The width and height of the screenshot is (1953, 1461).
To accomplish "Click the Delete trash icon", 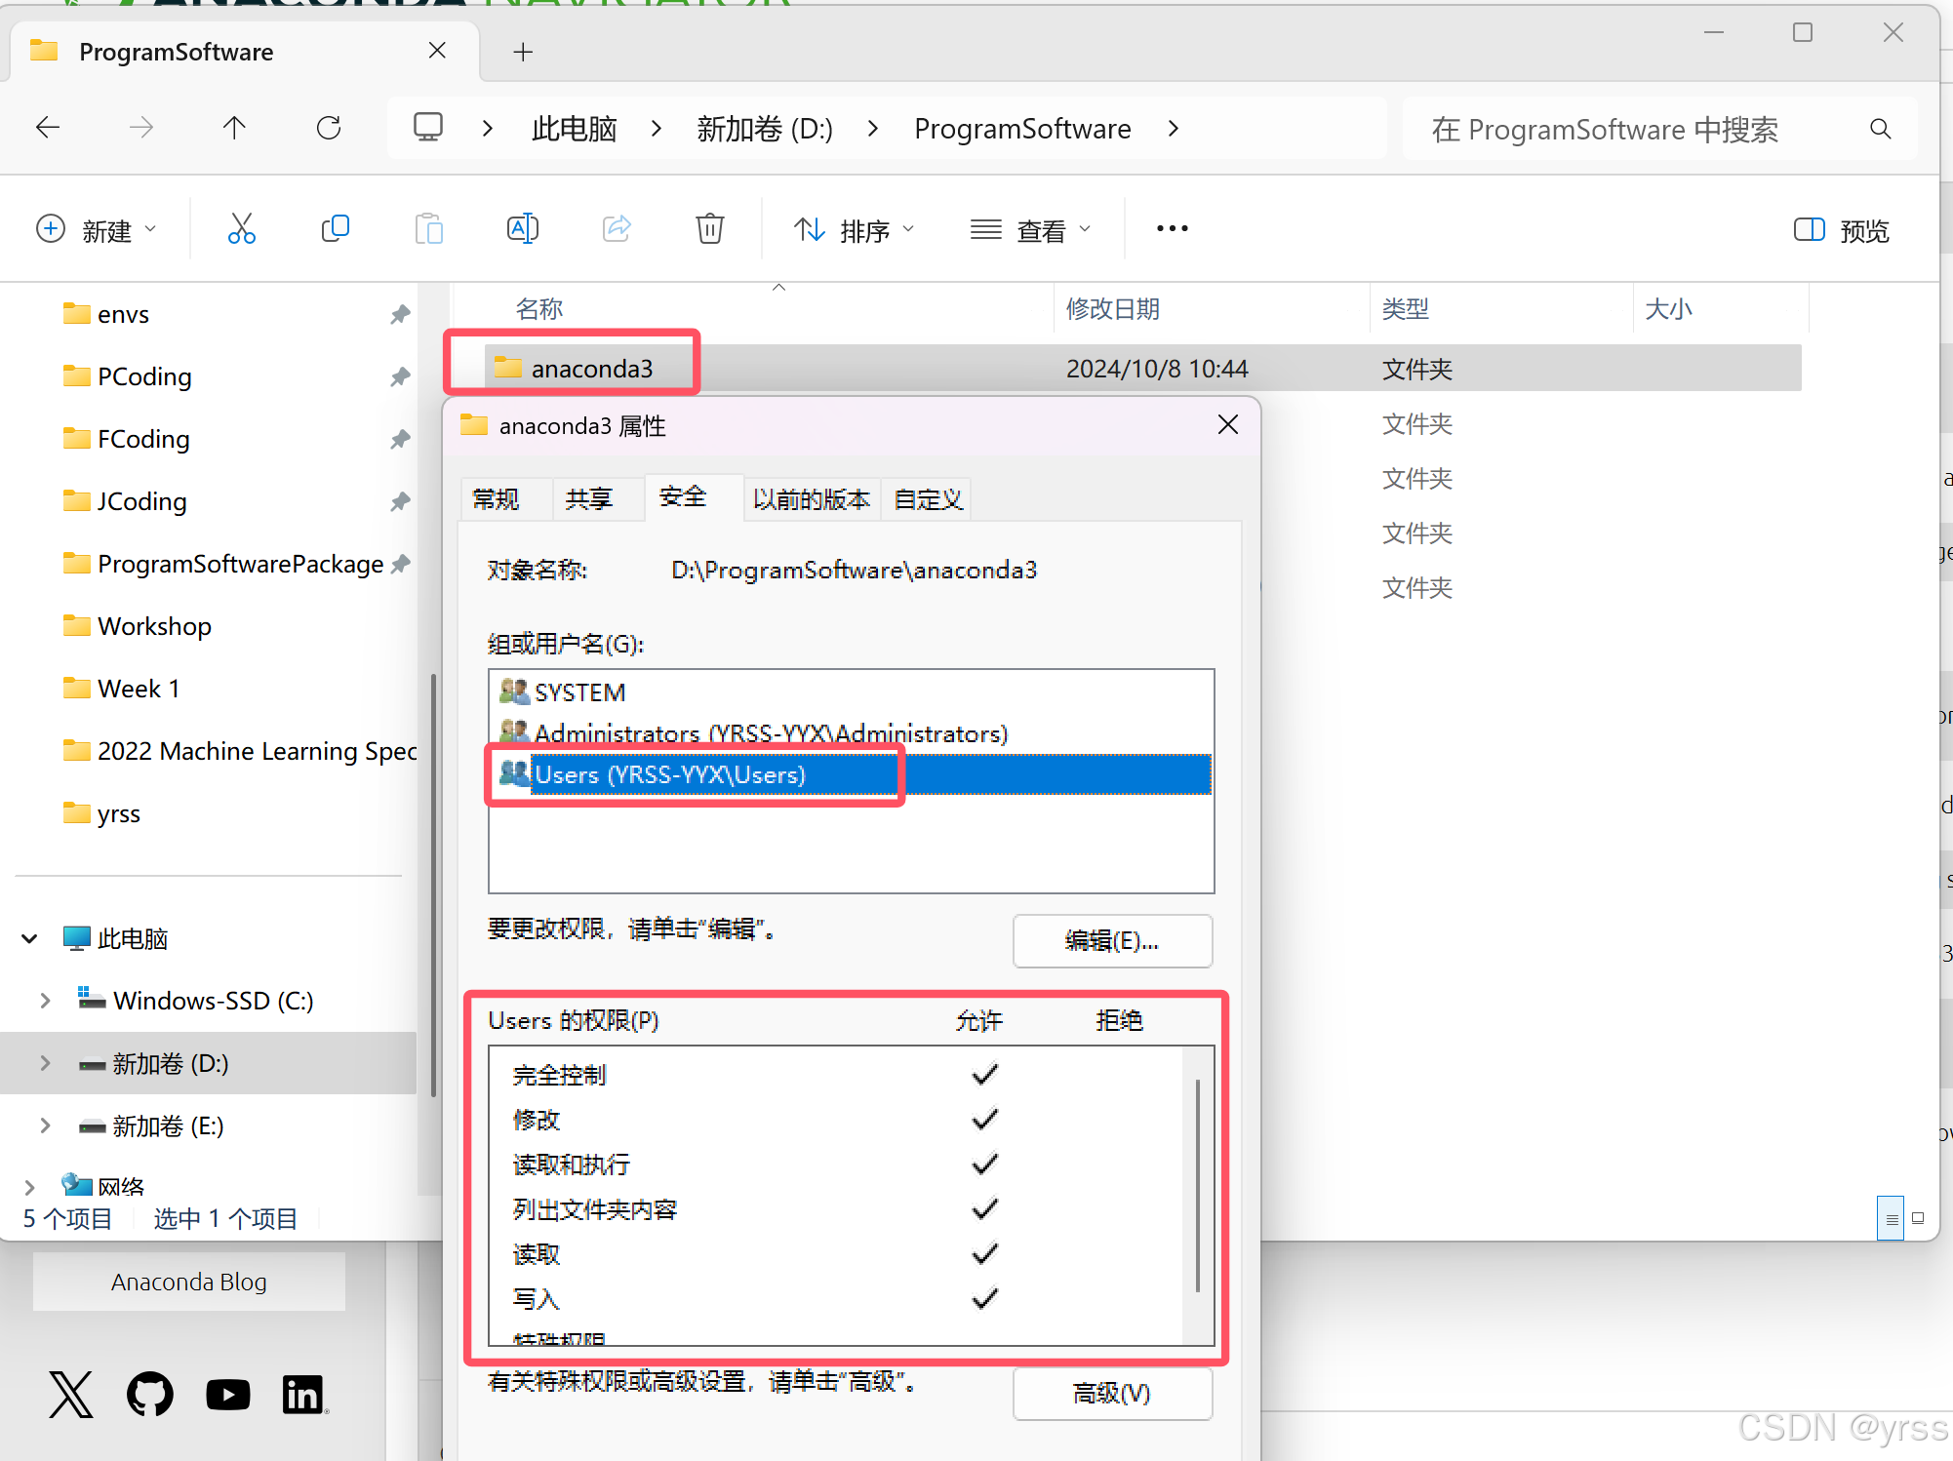I will coord(709,229).
